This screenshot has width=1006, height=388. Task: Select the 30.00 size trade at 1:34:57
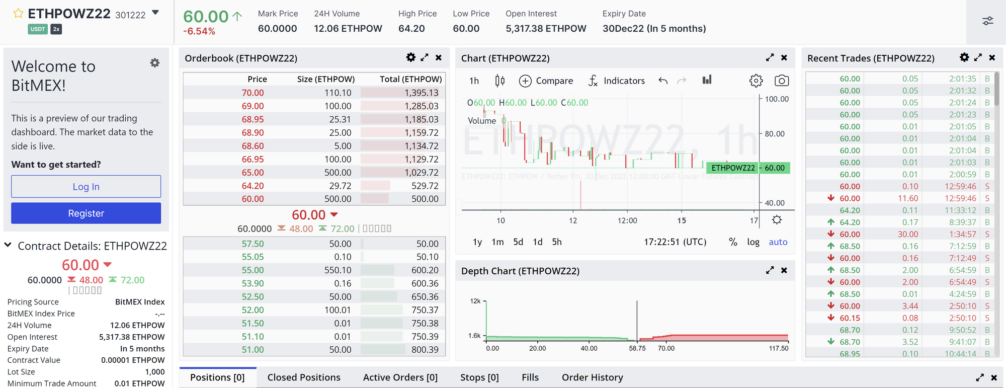900,235
